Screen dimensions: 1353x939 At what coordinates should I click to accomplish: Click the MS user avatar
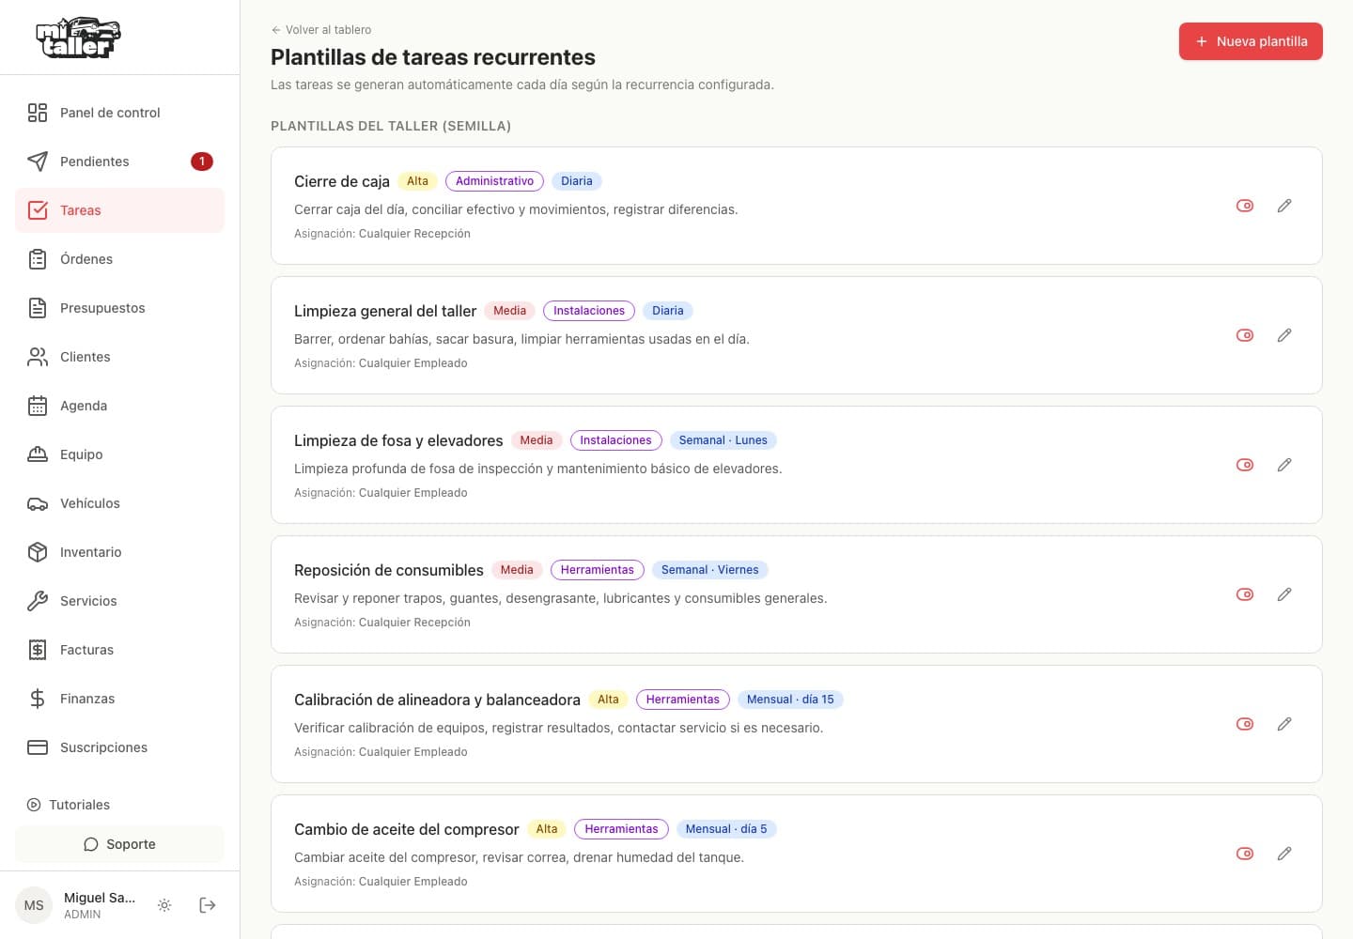(x=34, y=905)
